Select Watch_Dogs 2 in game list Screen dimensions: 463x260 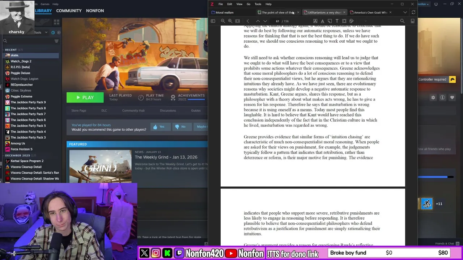pyautogui.click(x=21, y=61)
